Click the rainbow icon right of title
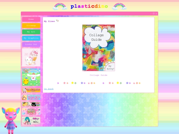The height and width of the screenshot is (134, 179). click(x=119, y=7)
